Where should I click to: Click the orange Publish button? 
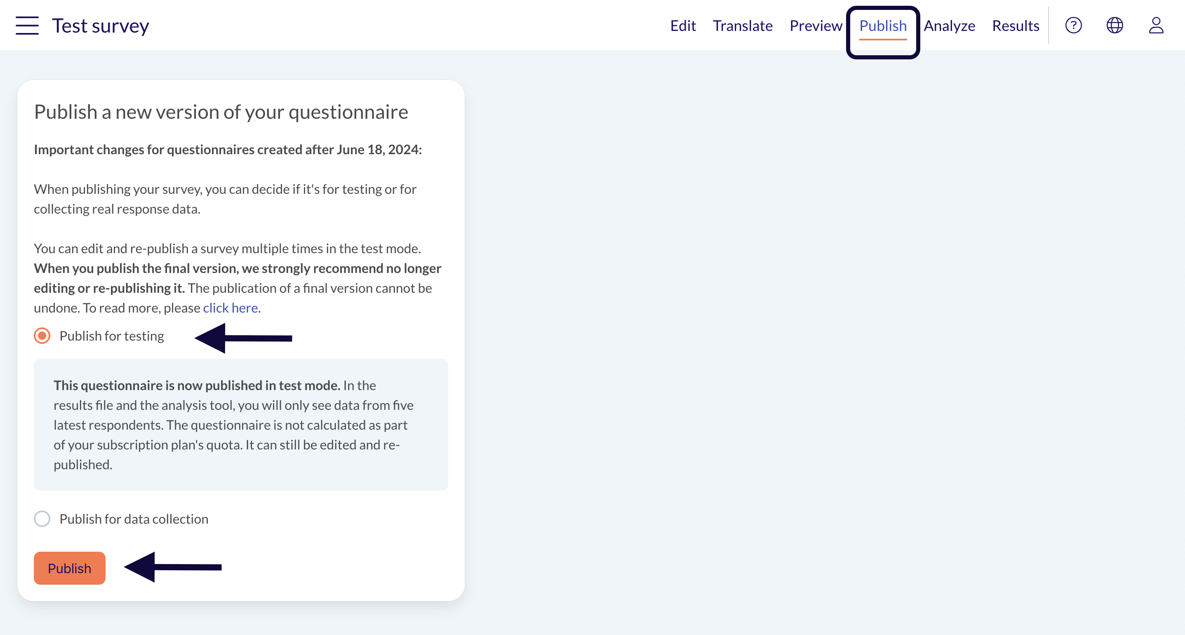pyautogui.click(x=69, y=568)
